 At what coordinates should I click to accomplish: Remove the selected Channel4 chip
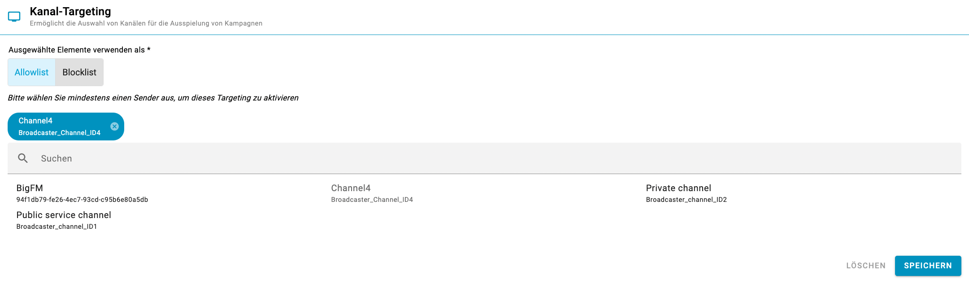[x=115, y=127]
